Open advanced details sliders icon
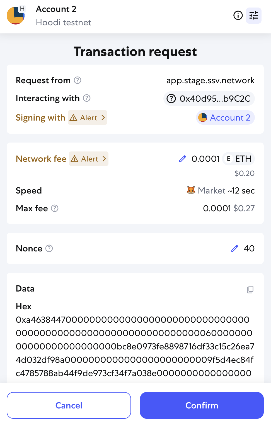 (x=254, y=15)
